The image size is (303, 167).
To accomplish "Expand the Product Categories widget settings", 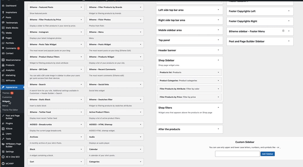I will click(218, 81).
